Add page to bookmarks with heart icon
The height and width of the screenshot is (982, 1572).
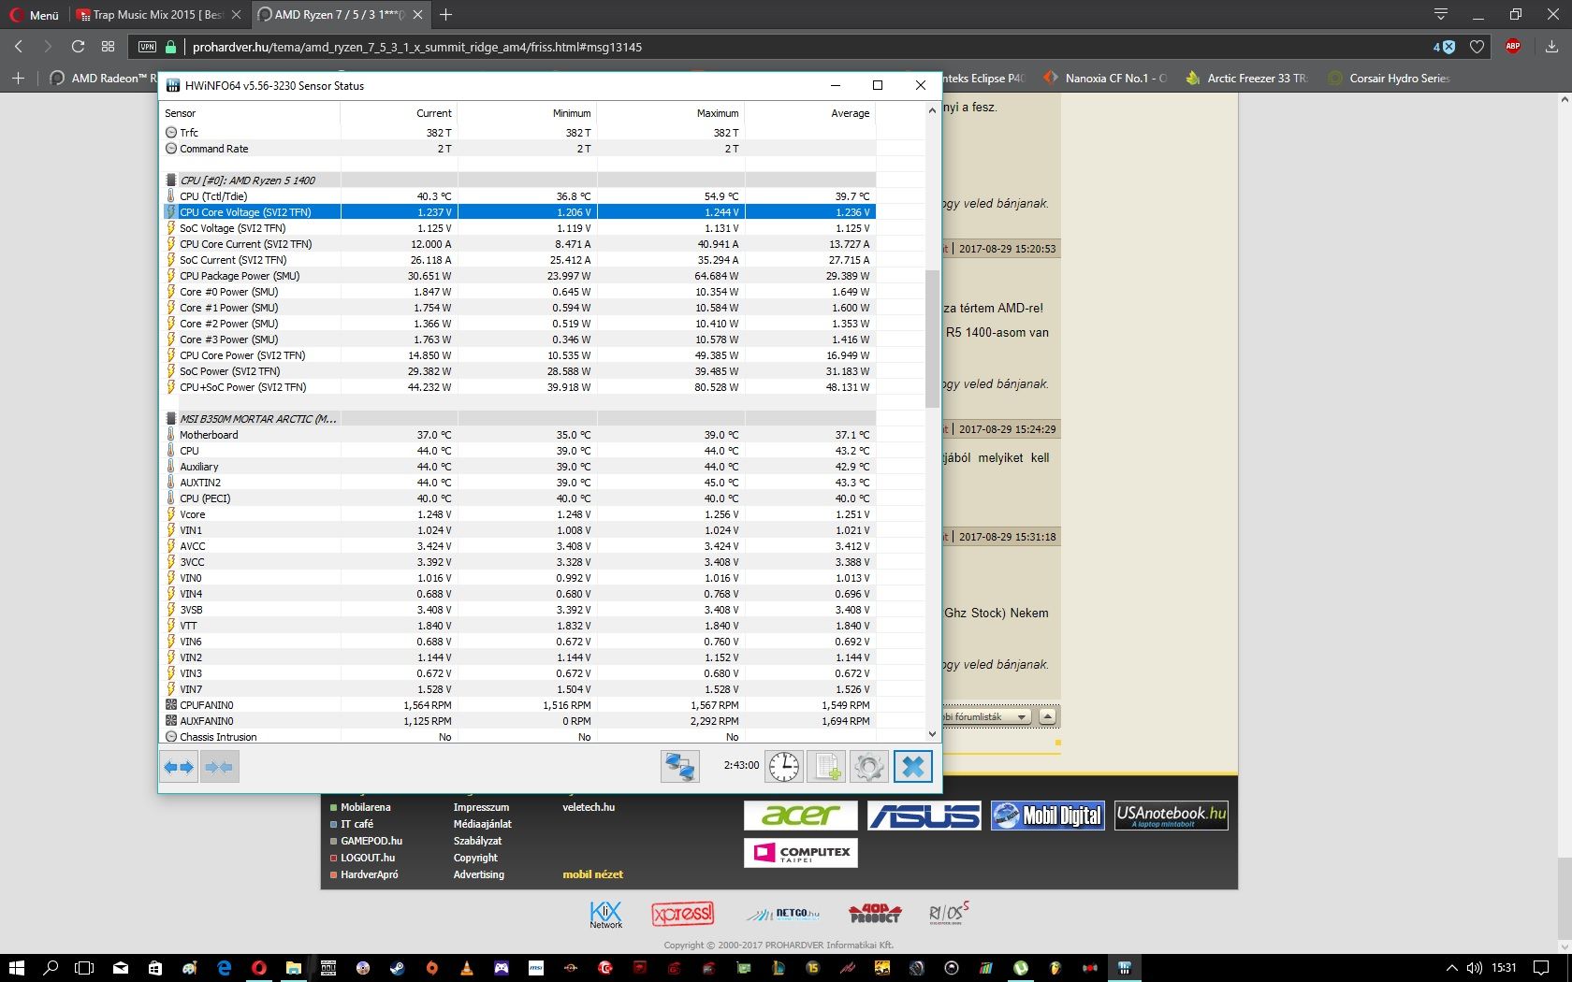pyautogui.click(x=1477, y=47)
